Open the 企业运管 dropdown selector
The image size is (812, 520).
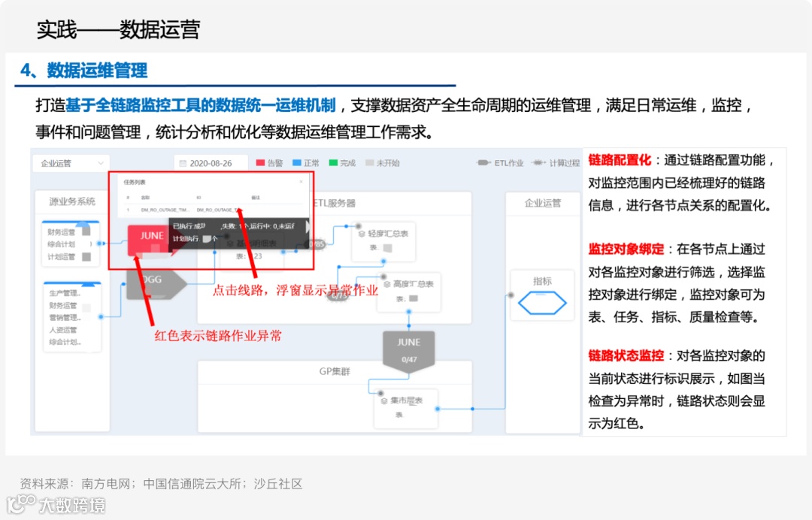71,163
